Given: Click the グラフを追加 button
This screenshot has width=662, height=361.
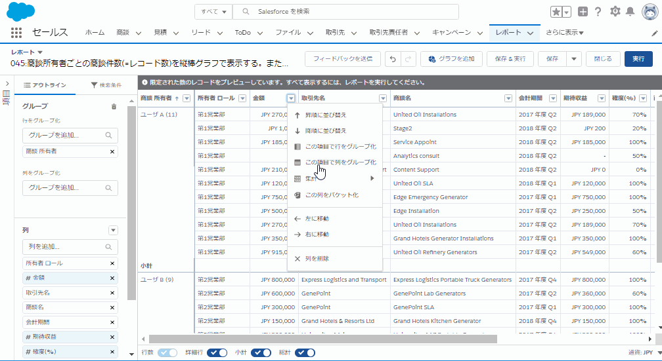Looking at the screenshot, I should click(x=451, y=59).
